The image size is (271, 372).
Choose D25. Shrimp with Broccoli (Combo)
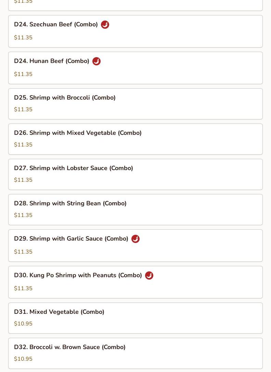coord(65,98)
